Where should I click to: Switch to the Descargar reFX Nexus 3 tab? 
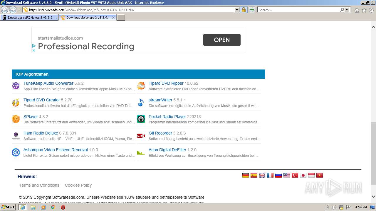click(x=29, y=18)
